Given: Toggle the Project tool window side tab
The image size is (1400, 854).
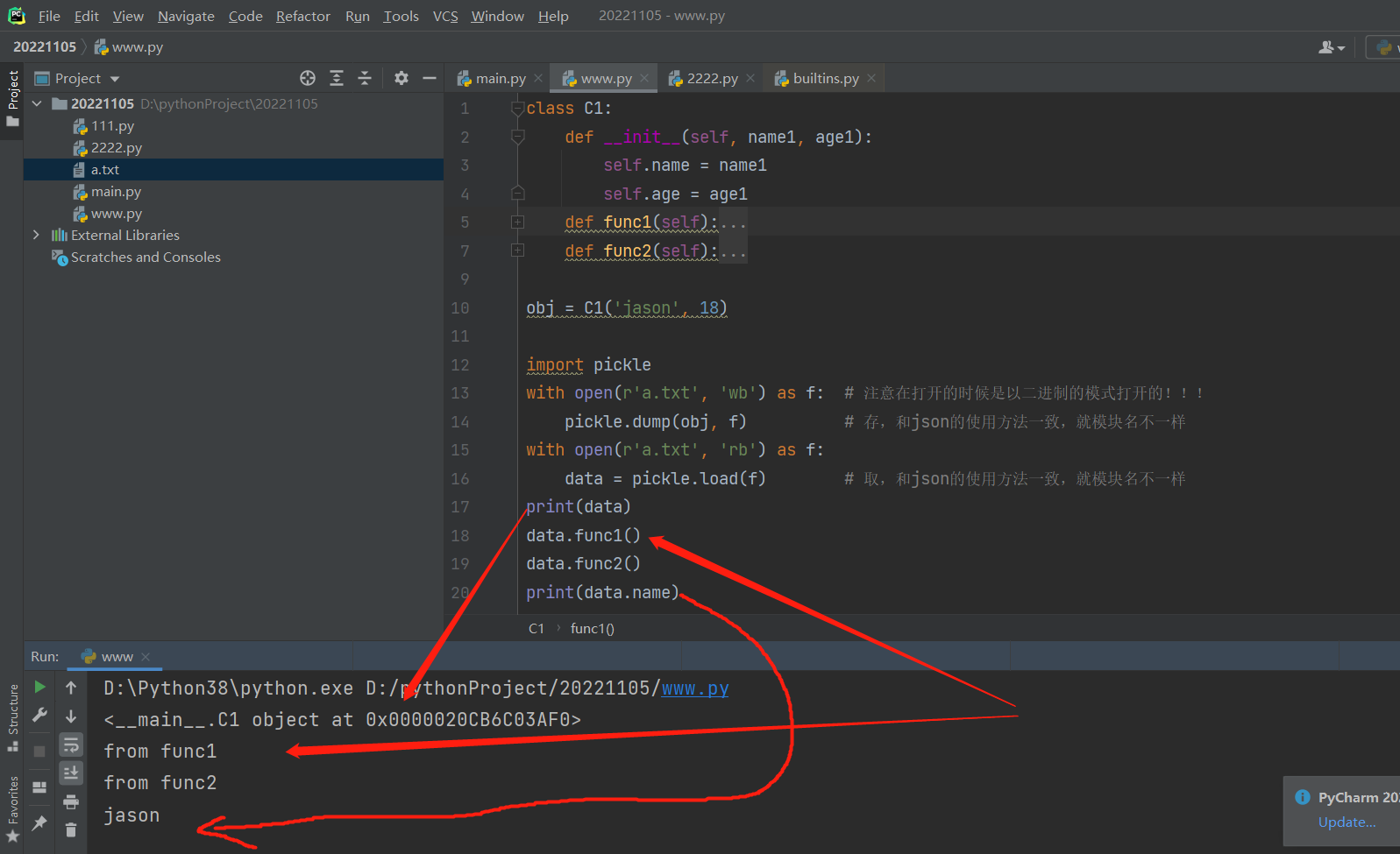Looking at the screenshot, I should point(12,97).
